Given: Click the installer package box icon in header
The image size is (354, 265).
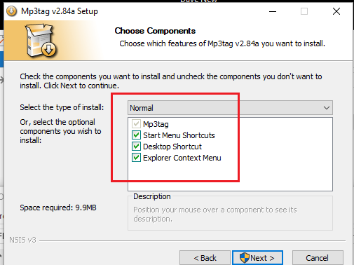Looking at the screenshot, I should pyautogui.click(x=41, y=41).
